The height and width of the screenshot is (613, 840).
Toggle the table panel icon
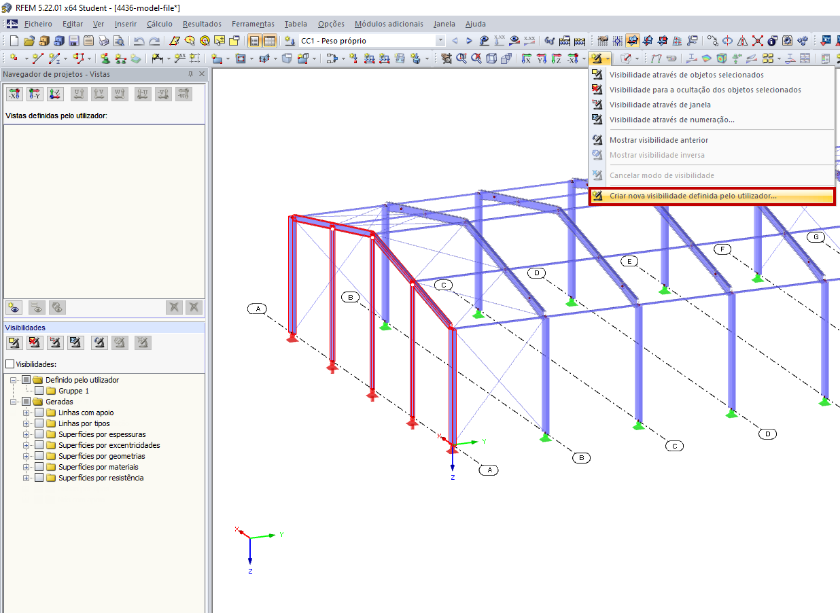click(x=270, y=41)
